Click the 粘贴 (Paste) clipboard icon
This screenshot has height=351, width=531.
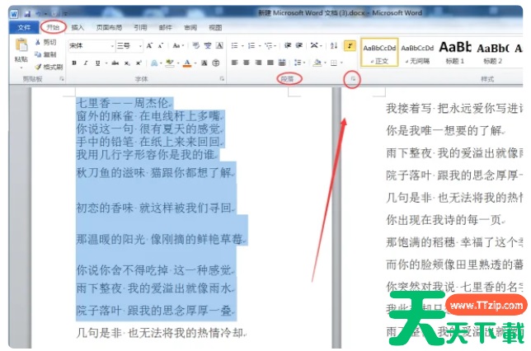click(x=21, y=45)
